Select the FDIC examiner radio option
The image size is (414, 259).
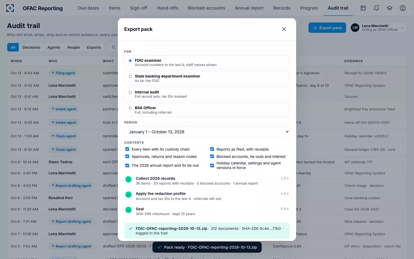click(x=130, y=61)
